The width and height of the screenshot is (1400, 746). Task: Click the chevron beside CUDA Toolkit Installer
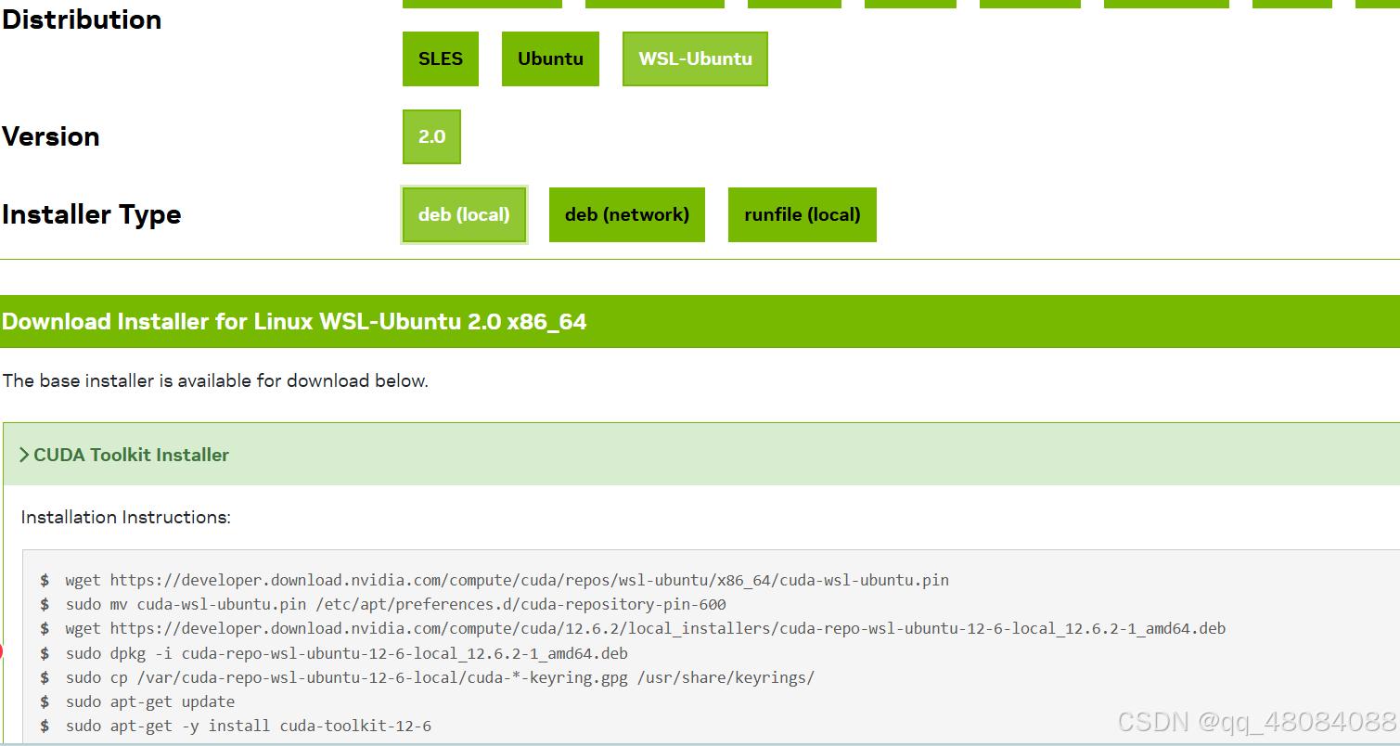tap(24, 455)
